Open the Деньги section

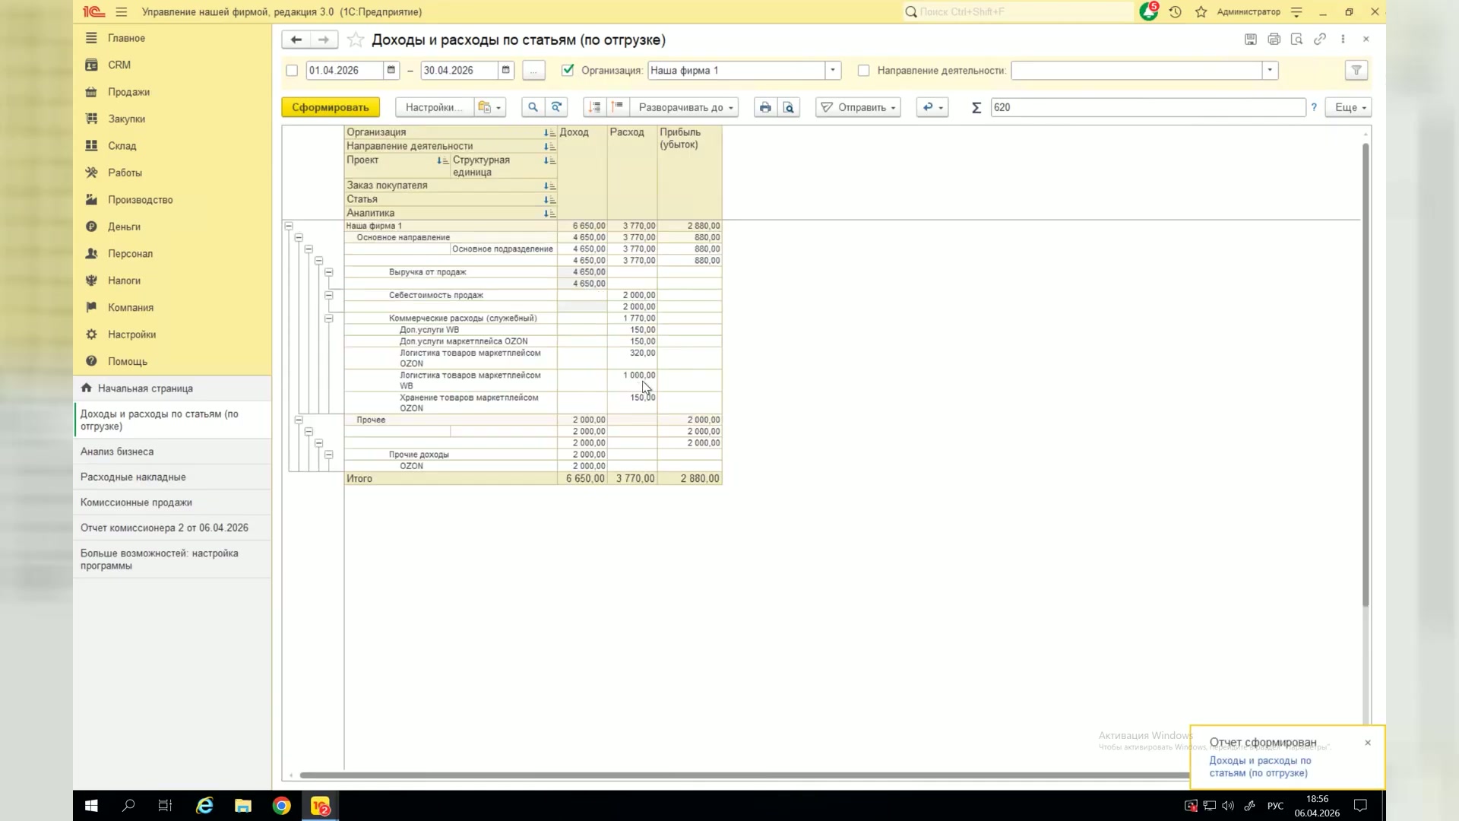[x=124, y=227]
